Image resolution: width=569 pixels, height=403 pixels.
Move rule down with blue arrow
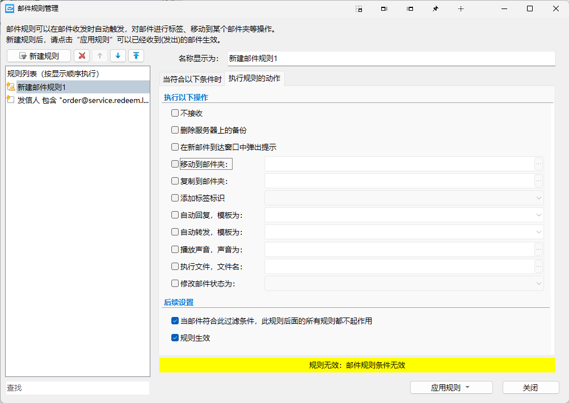[118, 55]
